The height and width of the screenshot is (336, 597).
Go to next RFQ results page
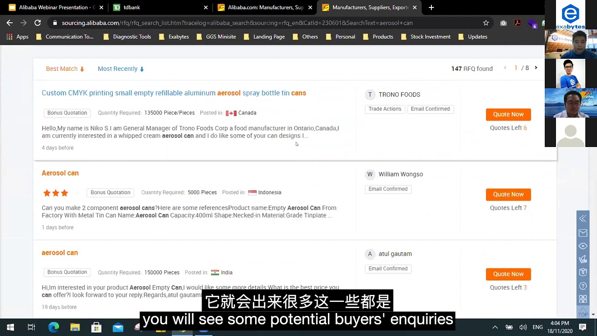(x=536, y=68)
